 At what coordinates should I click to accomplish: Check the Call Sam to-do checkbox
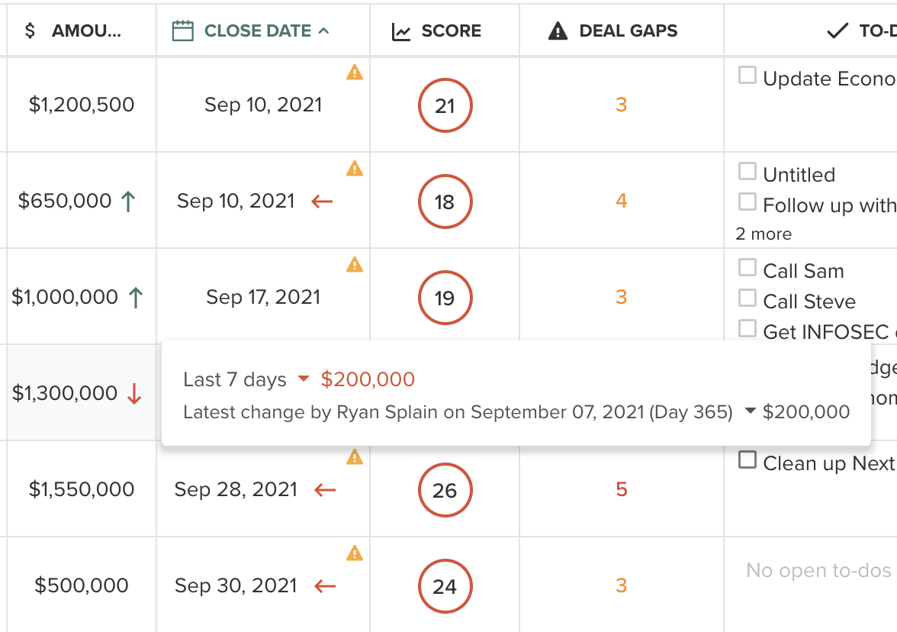pyautogui.click(x=747, y=267)
